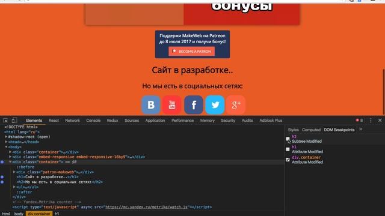Screen dimensions: 385x216
Task: Click breakpoint marker beside h1 row
Action: click(x=2, y=177)
